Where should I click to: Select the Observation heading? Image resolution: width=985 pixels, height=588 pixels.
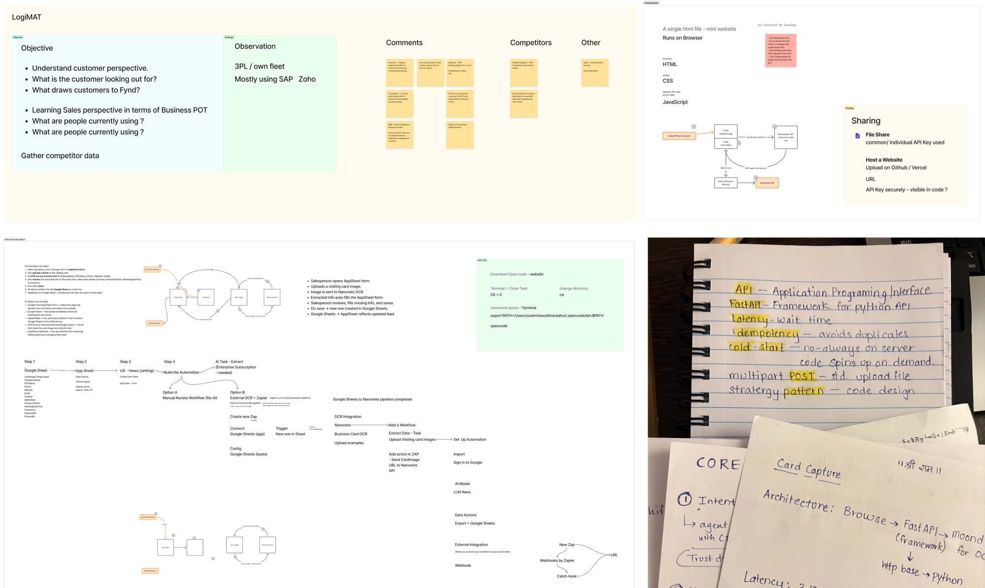pyautogui.click(x=255, y=46)
